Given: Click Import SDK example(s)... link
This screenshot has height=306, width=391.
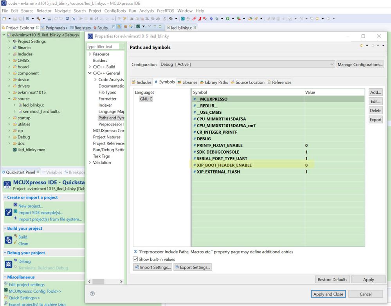Looking at the screenshot, I should click(x=40, y=213).
